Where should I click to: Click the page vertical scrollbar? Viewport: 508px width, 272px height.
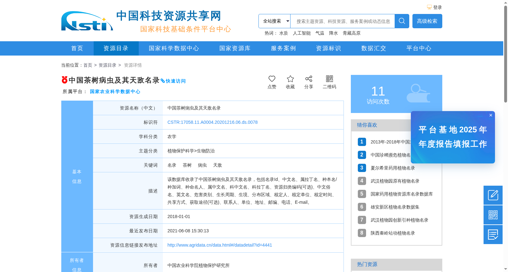[505, 54]
